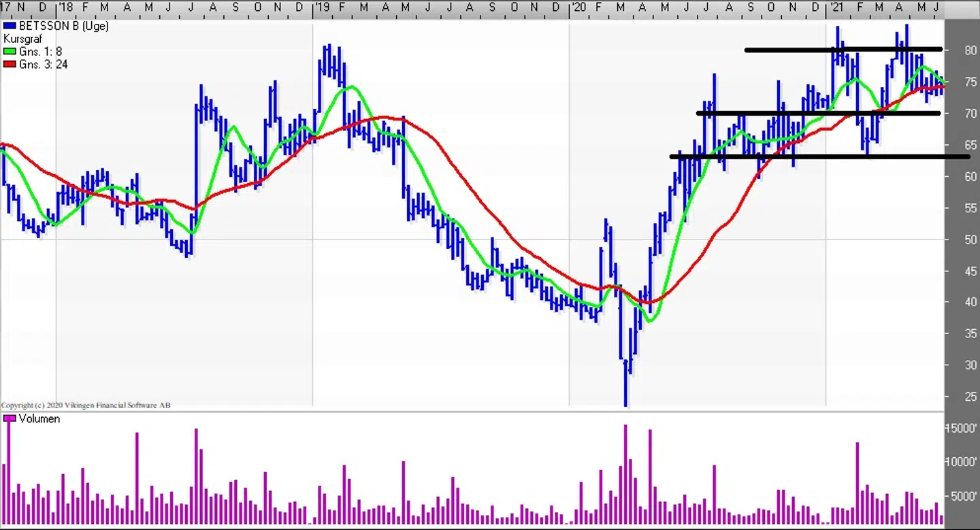Click the '20 year marker on time axis
This screenshot has height=530, width=980.
point(578,7)
